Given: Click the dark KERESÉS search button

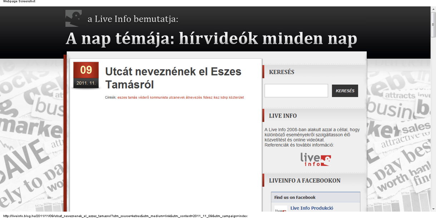Looking at the screenshot, I should click(x=345, y=91).
